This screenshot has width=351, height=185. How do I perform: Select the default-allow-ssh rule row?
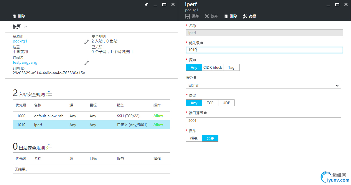[x=91, y=116]
